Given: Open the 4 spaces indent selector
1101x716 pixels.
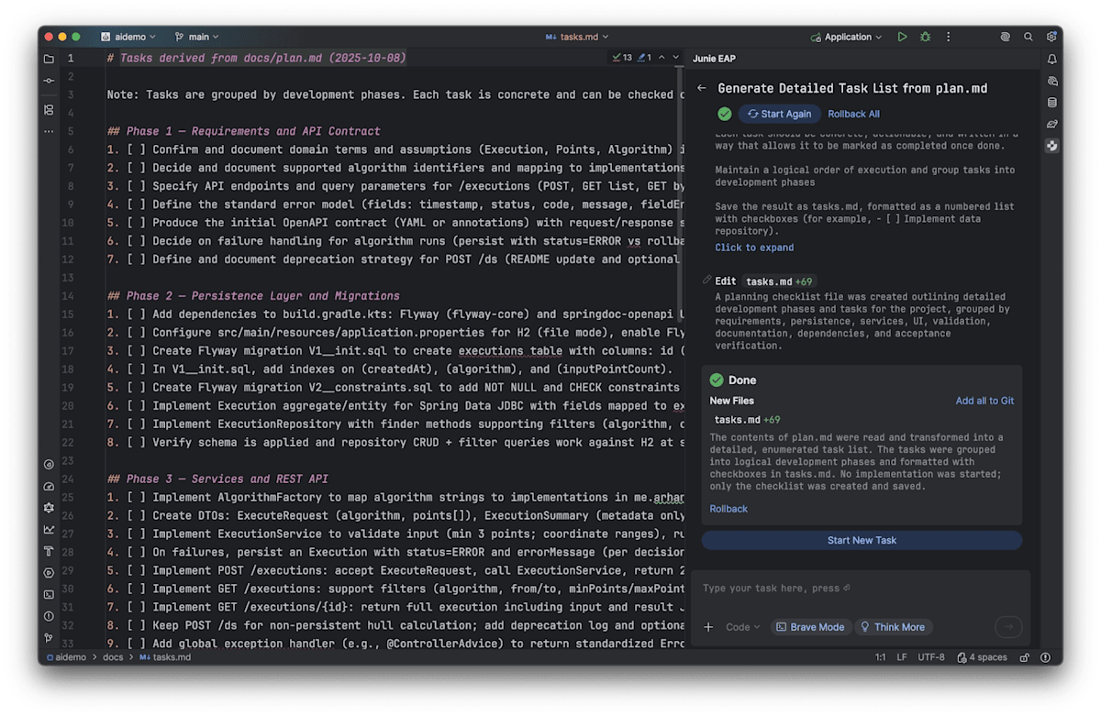Looking at the screenshot, I should coord(982,657).
